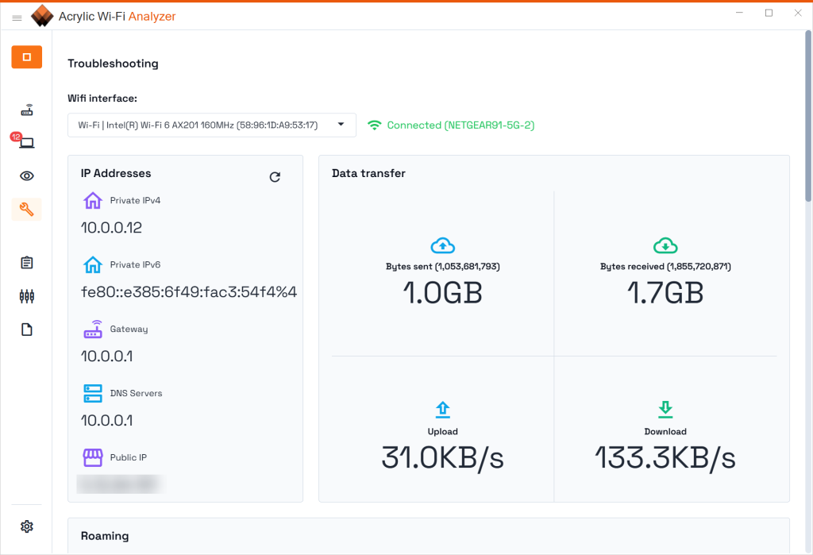Click Bytes sent (1,053,681,793) label
813x555 pixels.
click(443, 267)
